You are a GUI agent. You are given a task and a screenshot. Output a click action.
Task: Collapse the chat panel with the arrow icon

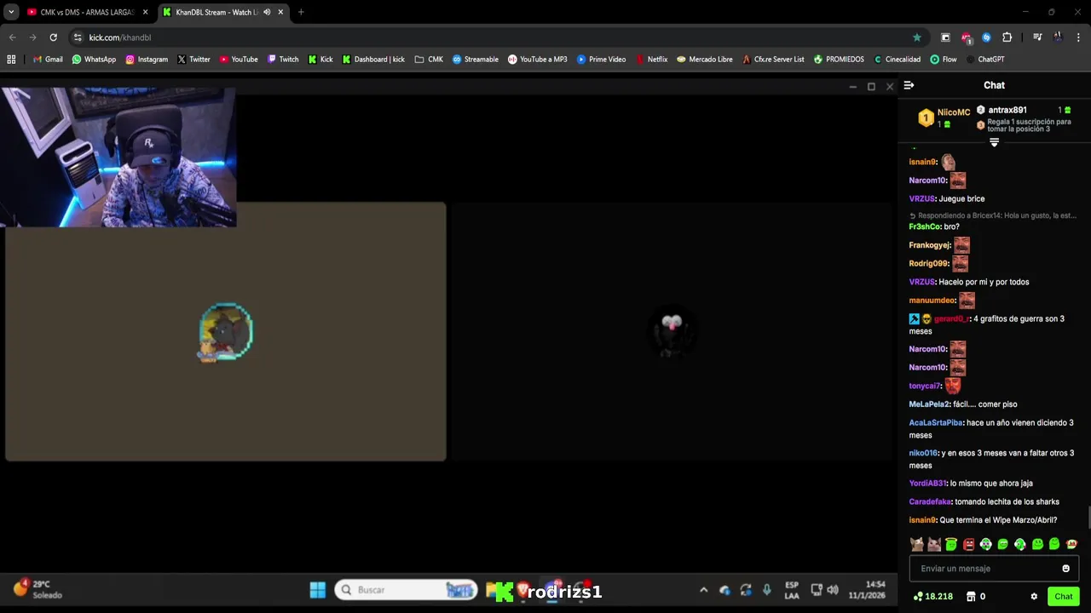tap(909, 85)
